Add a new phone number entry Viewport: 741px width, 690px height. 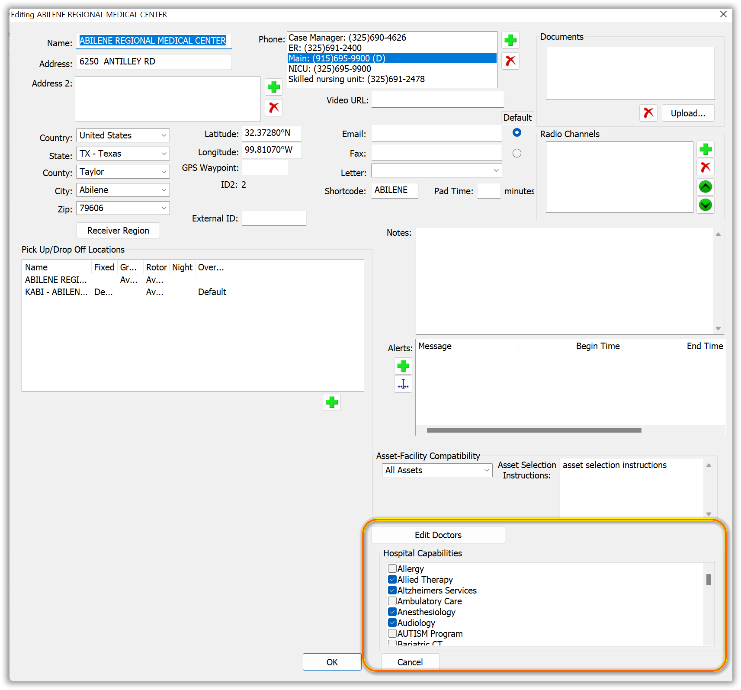coord(510,40)
